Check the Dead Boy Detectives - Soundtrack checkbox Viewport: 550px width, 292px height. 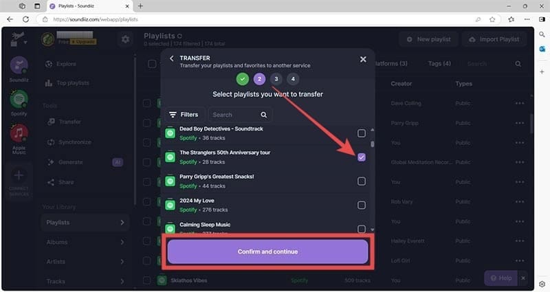tap(362, 133)
